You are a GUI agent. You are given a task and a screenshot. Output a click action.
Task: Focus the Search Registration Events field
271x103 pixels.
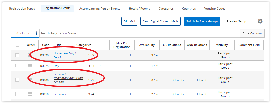click(140, 33)
